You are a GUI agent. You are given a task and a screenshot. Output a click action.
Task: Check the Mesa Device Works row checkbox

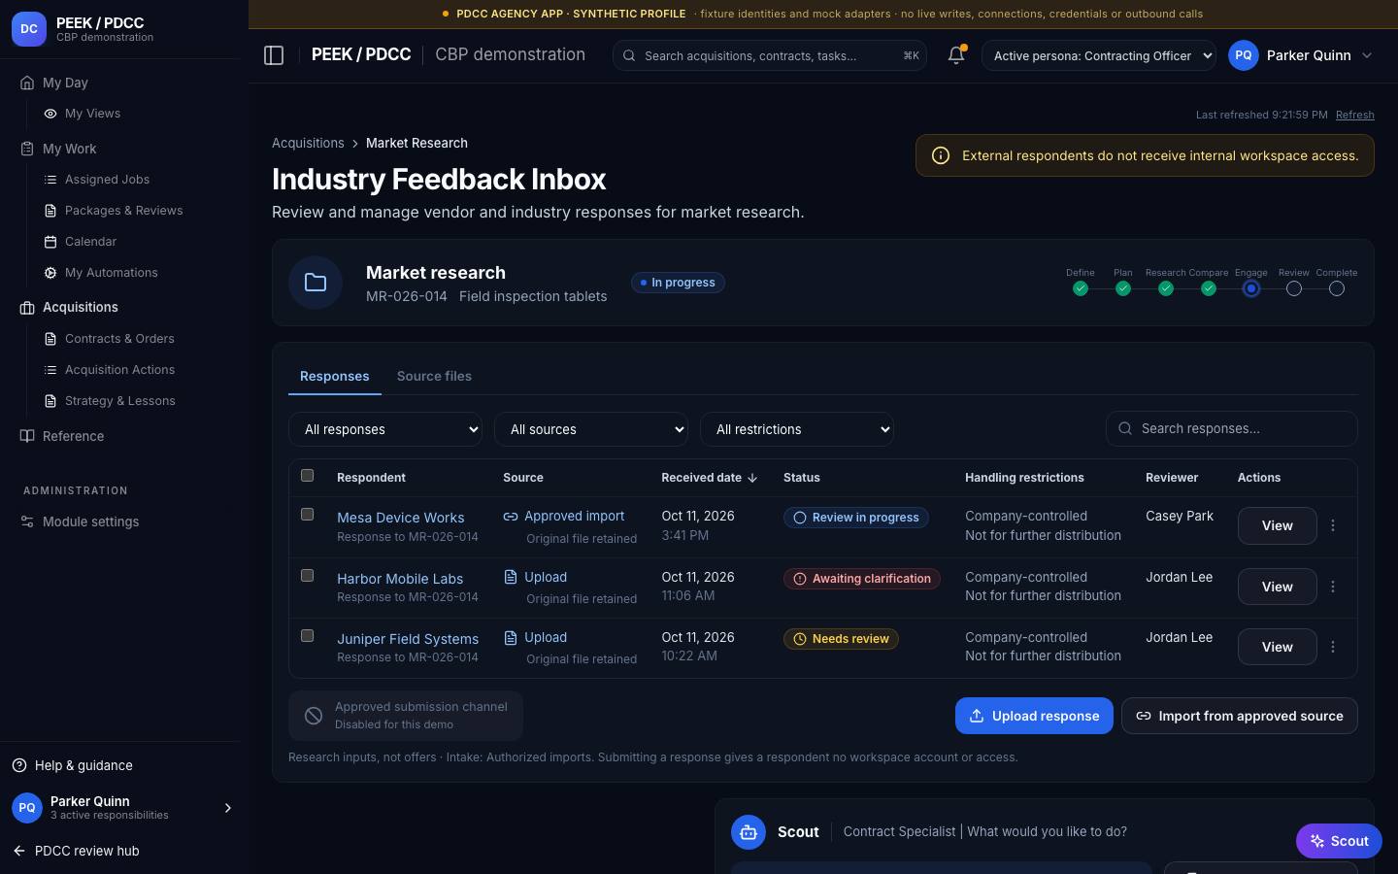point(308,515)
